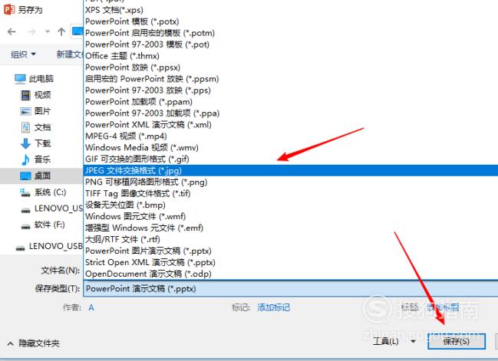Click the 桌面 monitor icon
This screenshot has width=498, height=361.
point(25,176)
